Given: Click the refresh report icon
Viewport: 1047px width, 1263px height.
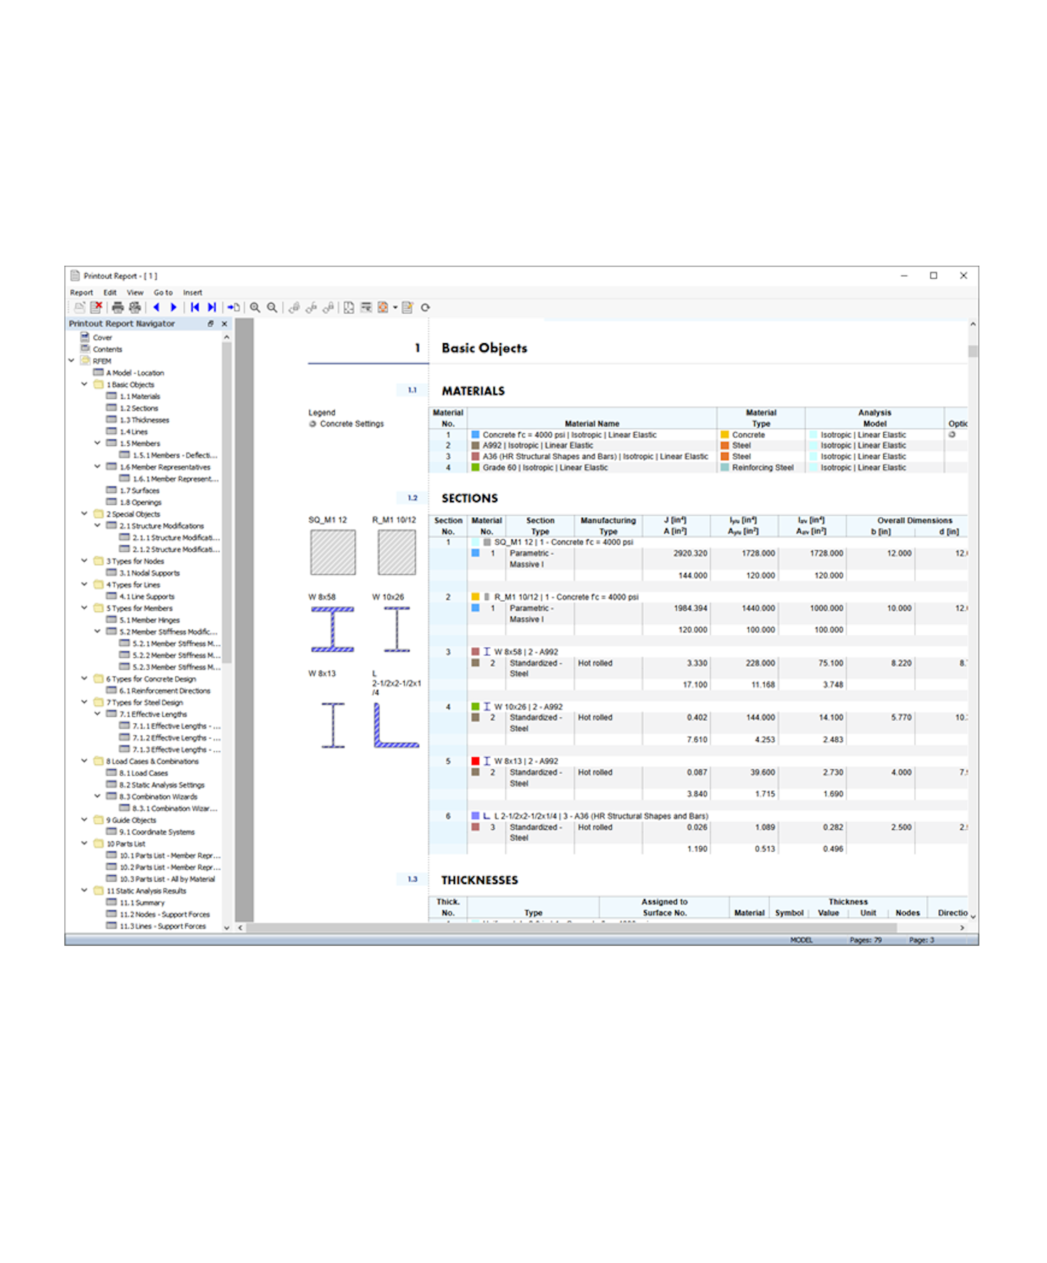Looking at the screenshot, I should tap(425, 307).
